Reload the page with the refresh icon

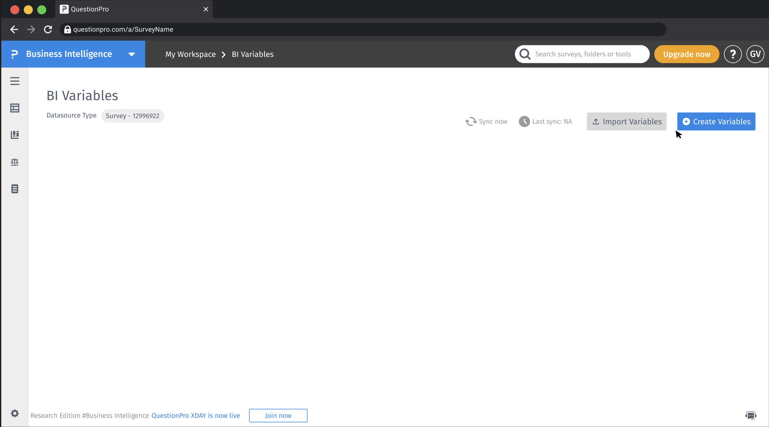click(x=48, y=29)
